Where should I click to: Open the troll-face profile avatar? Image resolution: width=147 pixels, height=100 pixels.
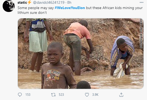point(9,6)
